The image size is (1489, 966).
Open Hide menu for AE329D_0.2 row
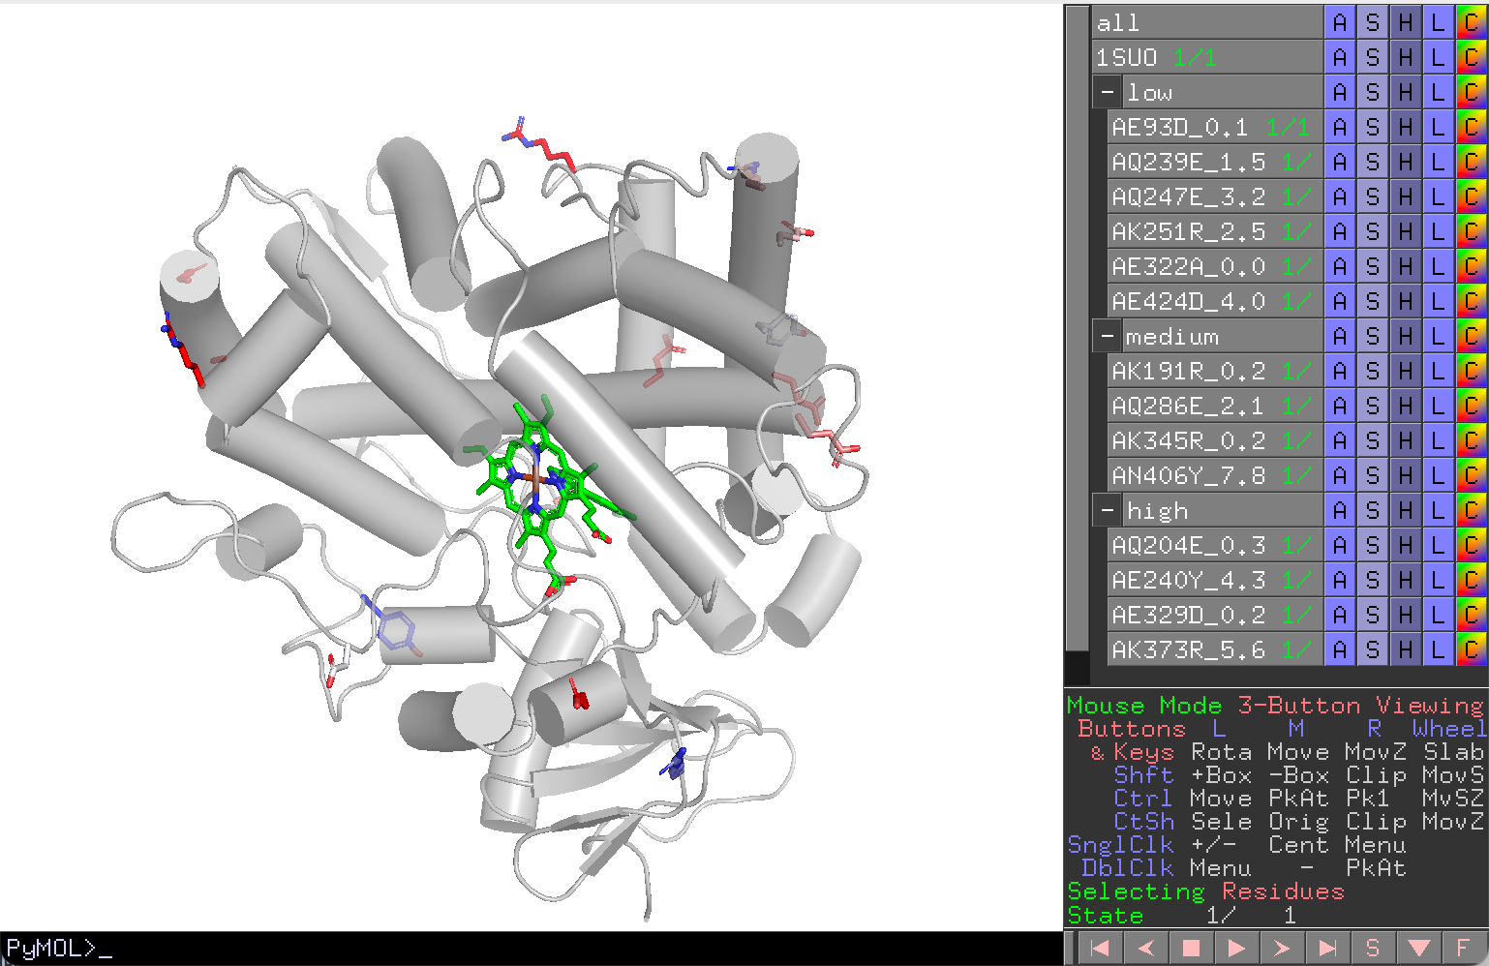[1406, 615]
